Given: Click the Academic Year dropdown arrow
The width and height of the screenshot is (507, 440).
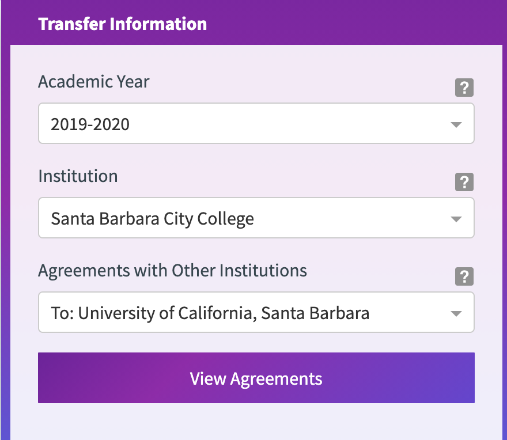Looking at the screenshot, I should [x=456, y=123].
